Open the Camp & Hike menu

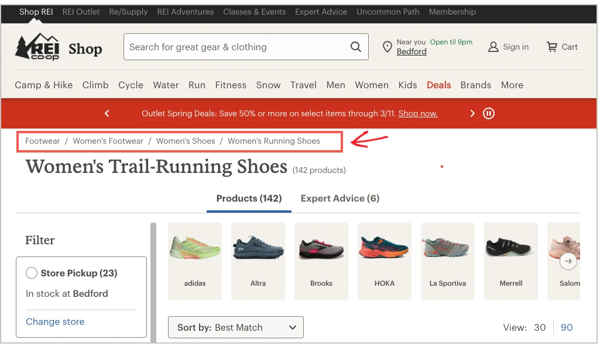(x=43, y=85)
